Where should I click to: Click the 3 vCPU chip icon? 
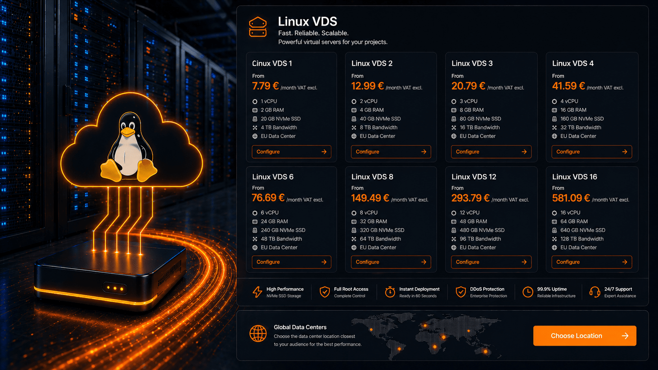(454, 101)
